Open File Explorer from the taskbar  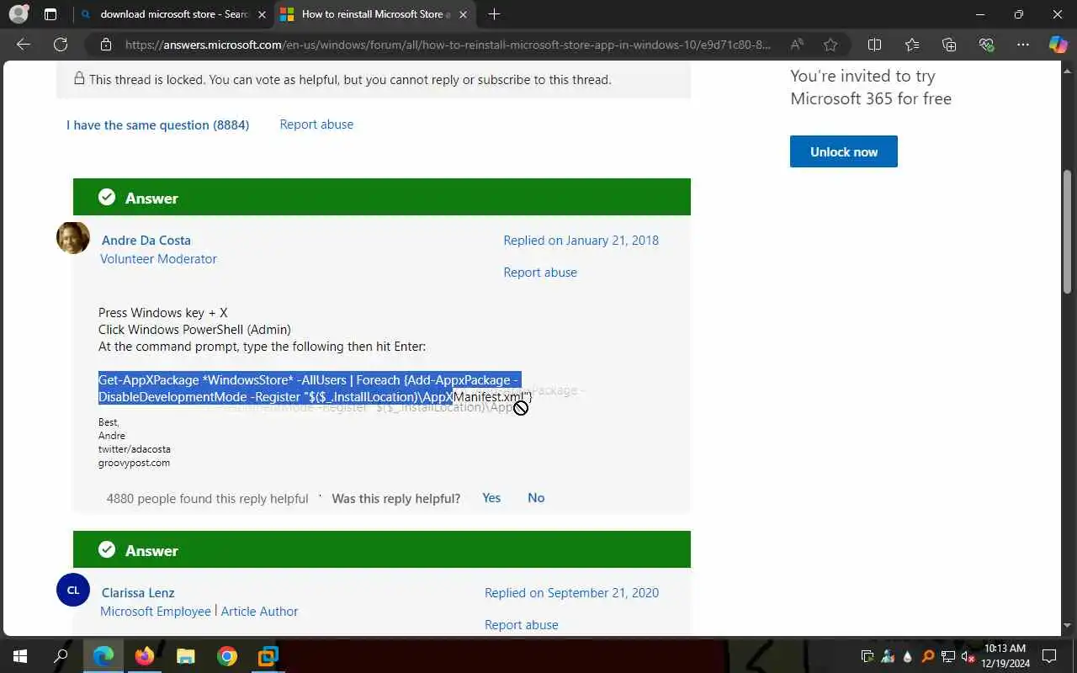tap(185, 656)
